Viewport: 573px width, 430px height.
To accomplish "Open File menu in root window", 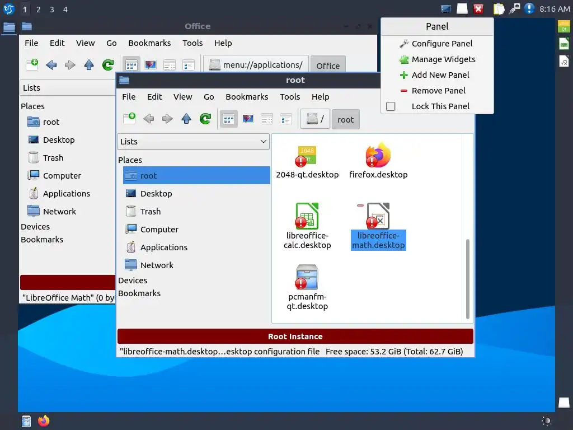I will coord(129,97).
